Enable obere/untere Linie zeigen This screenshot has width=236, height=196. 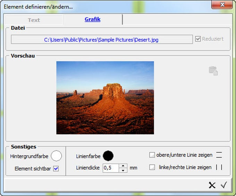[x=152, y=155]
